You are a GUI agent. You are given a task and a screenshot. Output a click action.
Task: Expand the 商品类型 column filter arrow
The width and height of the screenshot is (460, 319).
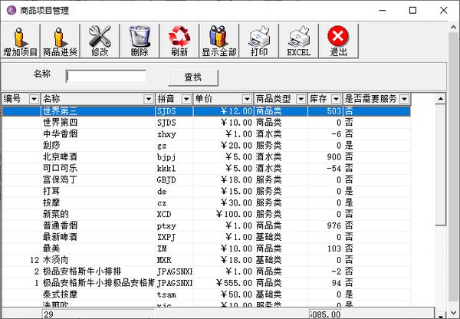(301, 99)
